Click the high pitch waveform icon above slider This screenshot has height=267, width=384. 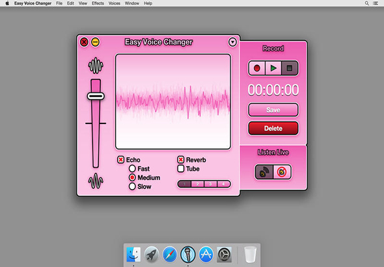pos(96,66)
